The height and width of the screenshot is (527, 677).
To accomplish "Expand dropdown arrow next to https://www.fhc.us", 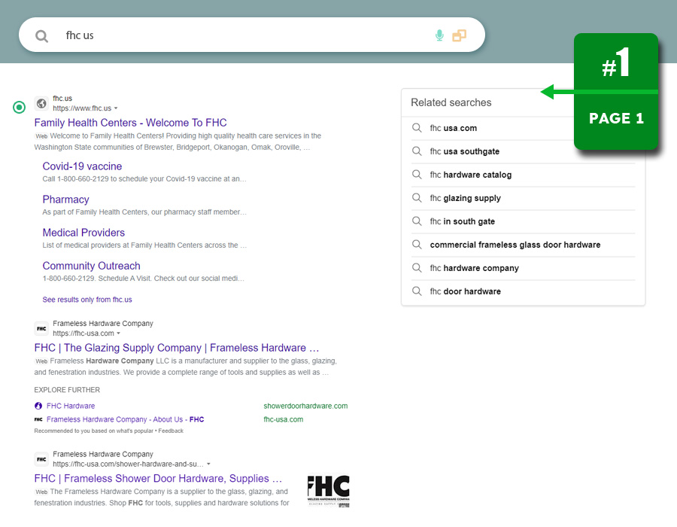I will [116, 108].
